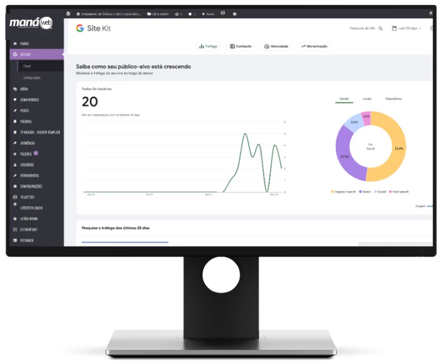This screenshot has width=447, height=362.
Task: Switch chart to the Locais tab
Action: click(367, 98)
